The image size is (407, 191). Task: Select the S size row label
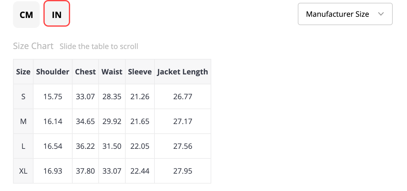pos(23,96)
